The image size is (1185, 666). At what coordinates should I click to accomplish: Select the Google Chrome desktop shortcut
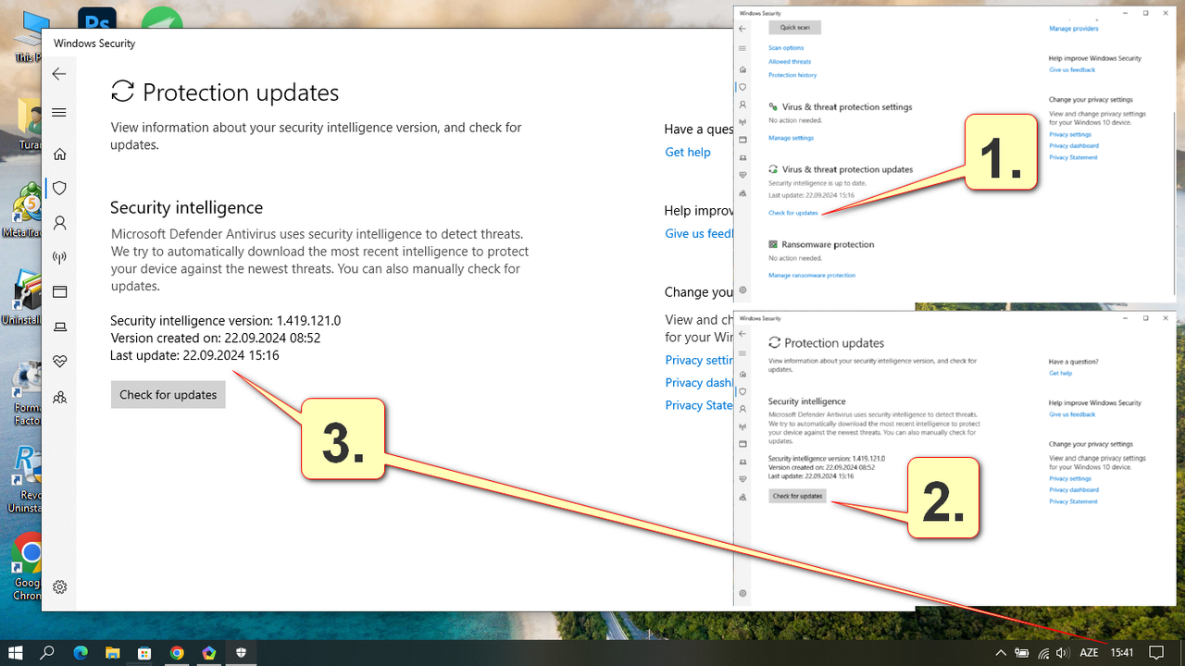point(28,566)
